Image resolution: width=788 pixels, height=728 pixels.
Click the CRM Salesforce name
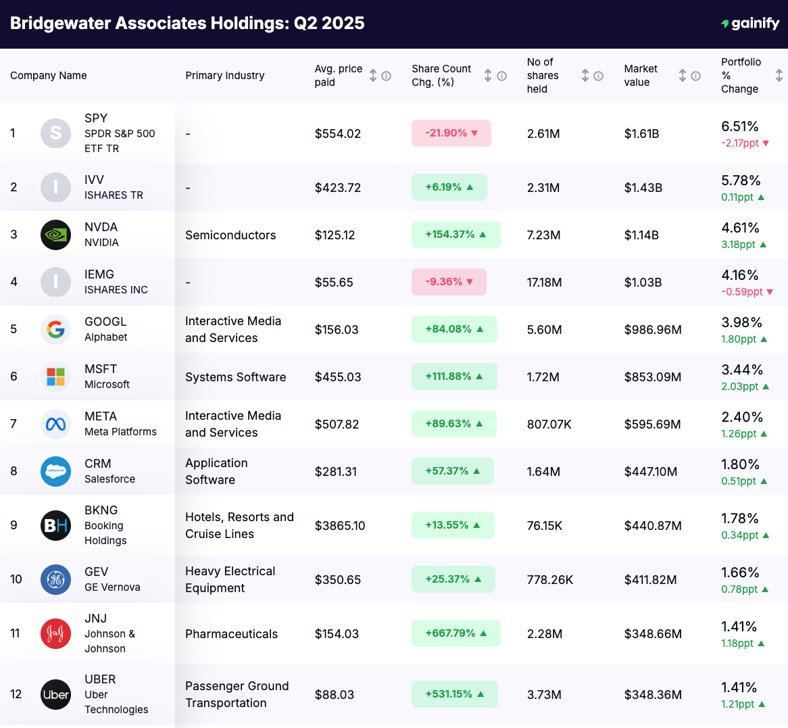pyautogui.click(x=109, y=471)
